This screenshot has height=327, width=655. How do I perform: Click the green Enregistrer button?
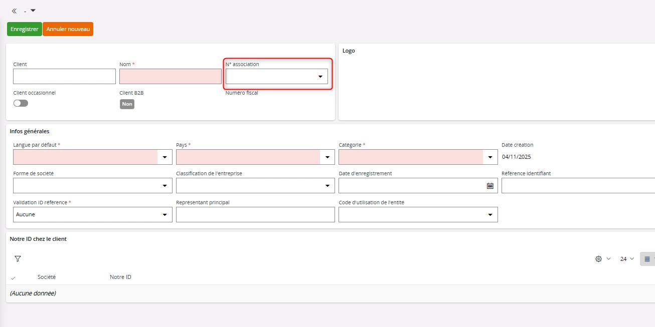click(25, 29)
